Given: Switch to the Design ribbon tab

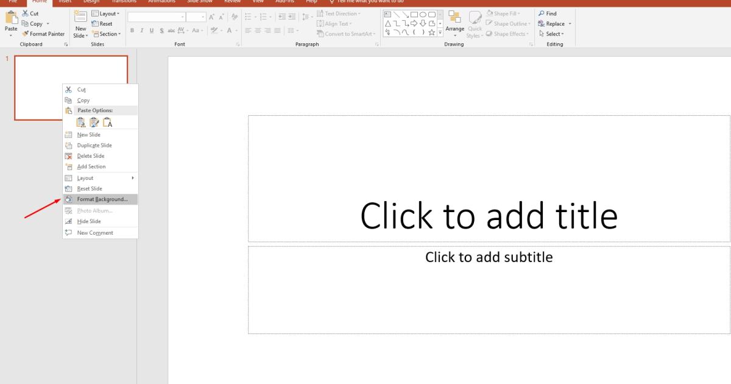Looking at the screenshot, I should coord(93,2).
